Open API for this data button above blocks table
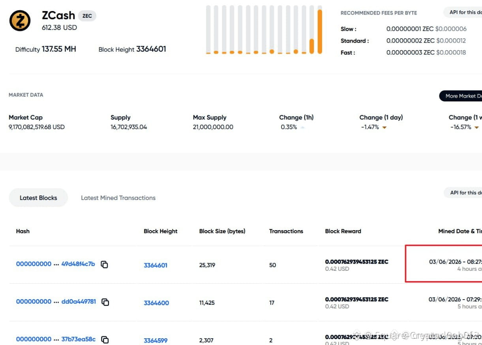482x345 pixels. pyautogui.click(x=463, y=193)
